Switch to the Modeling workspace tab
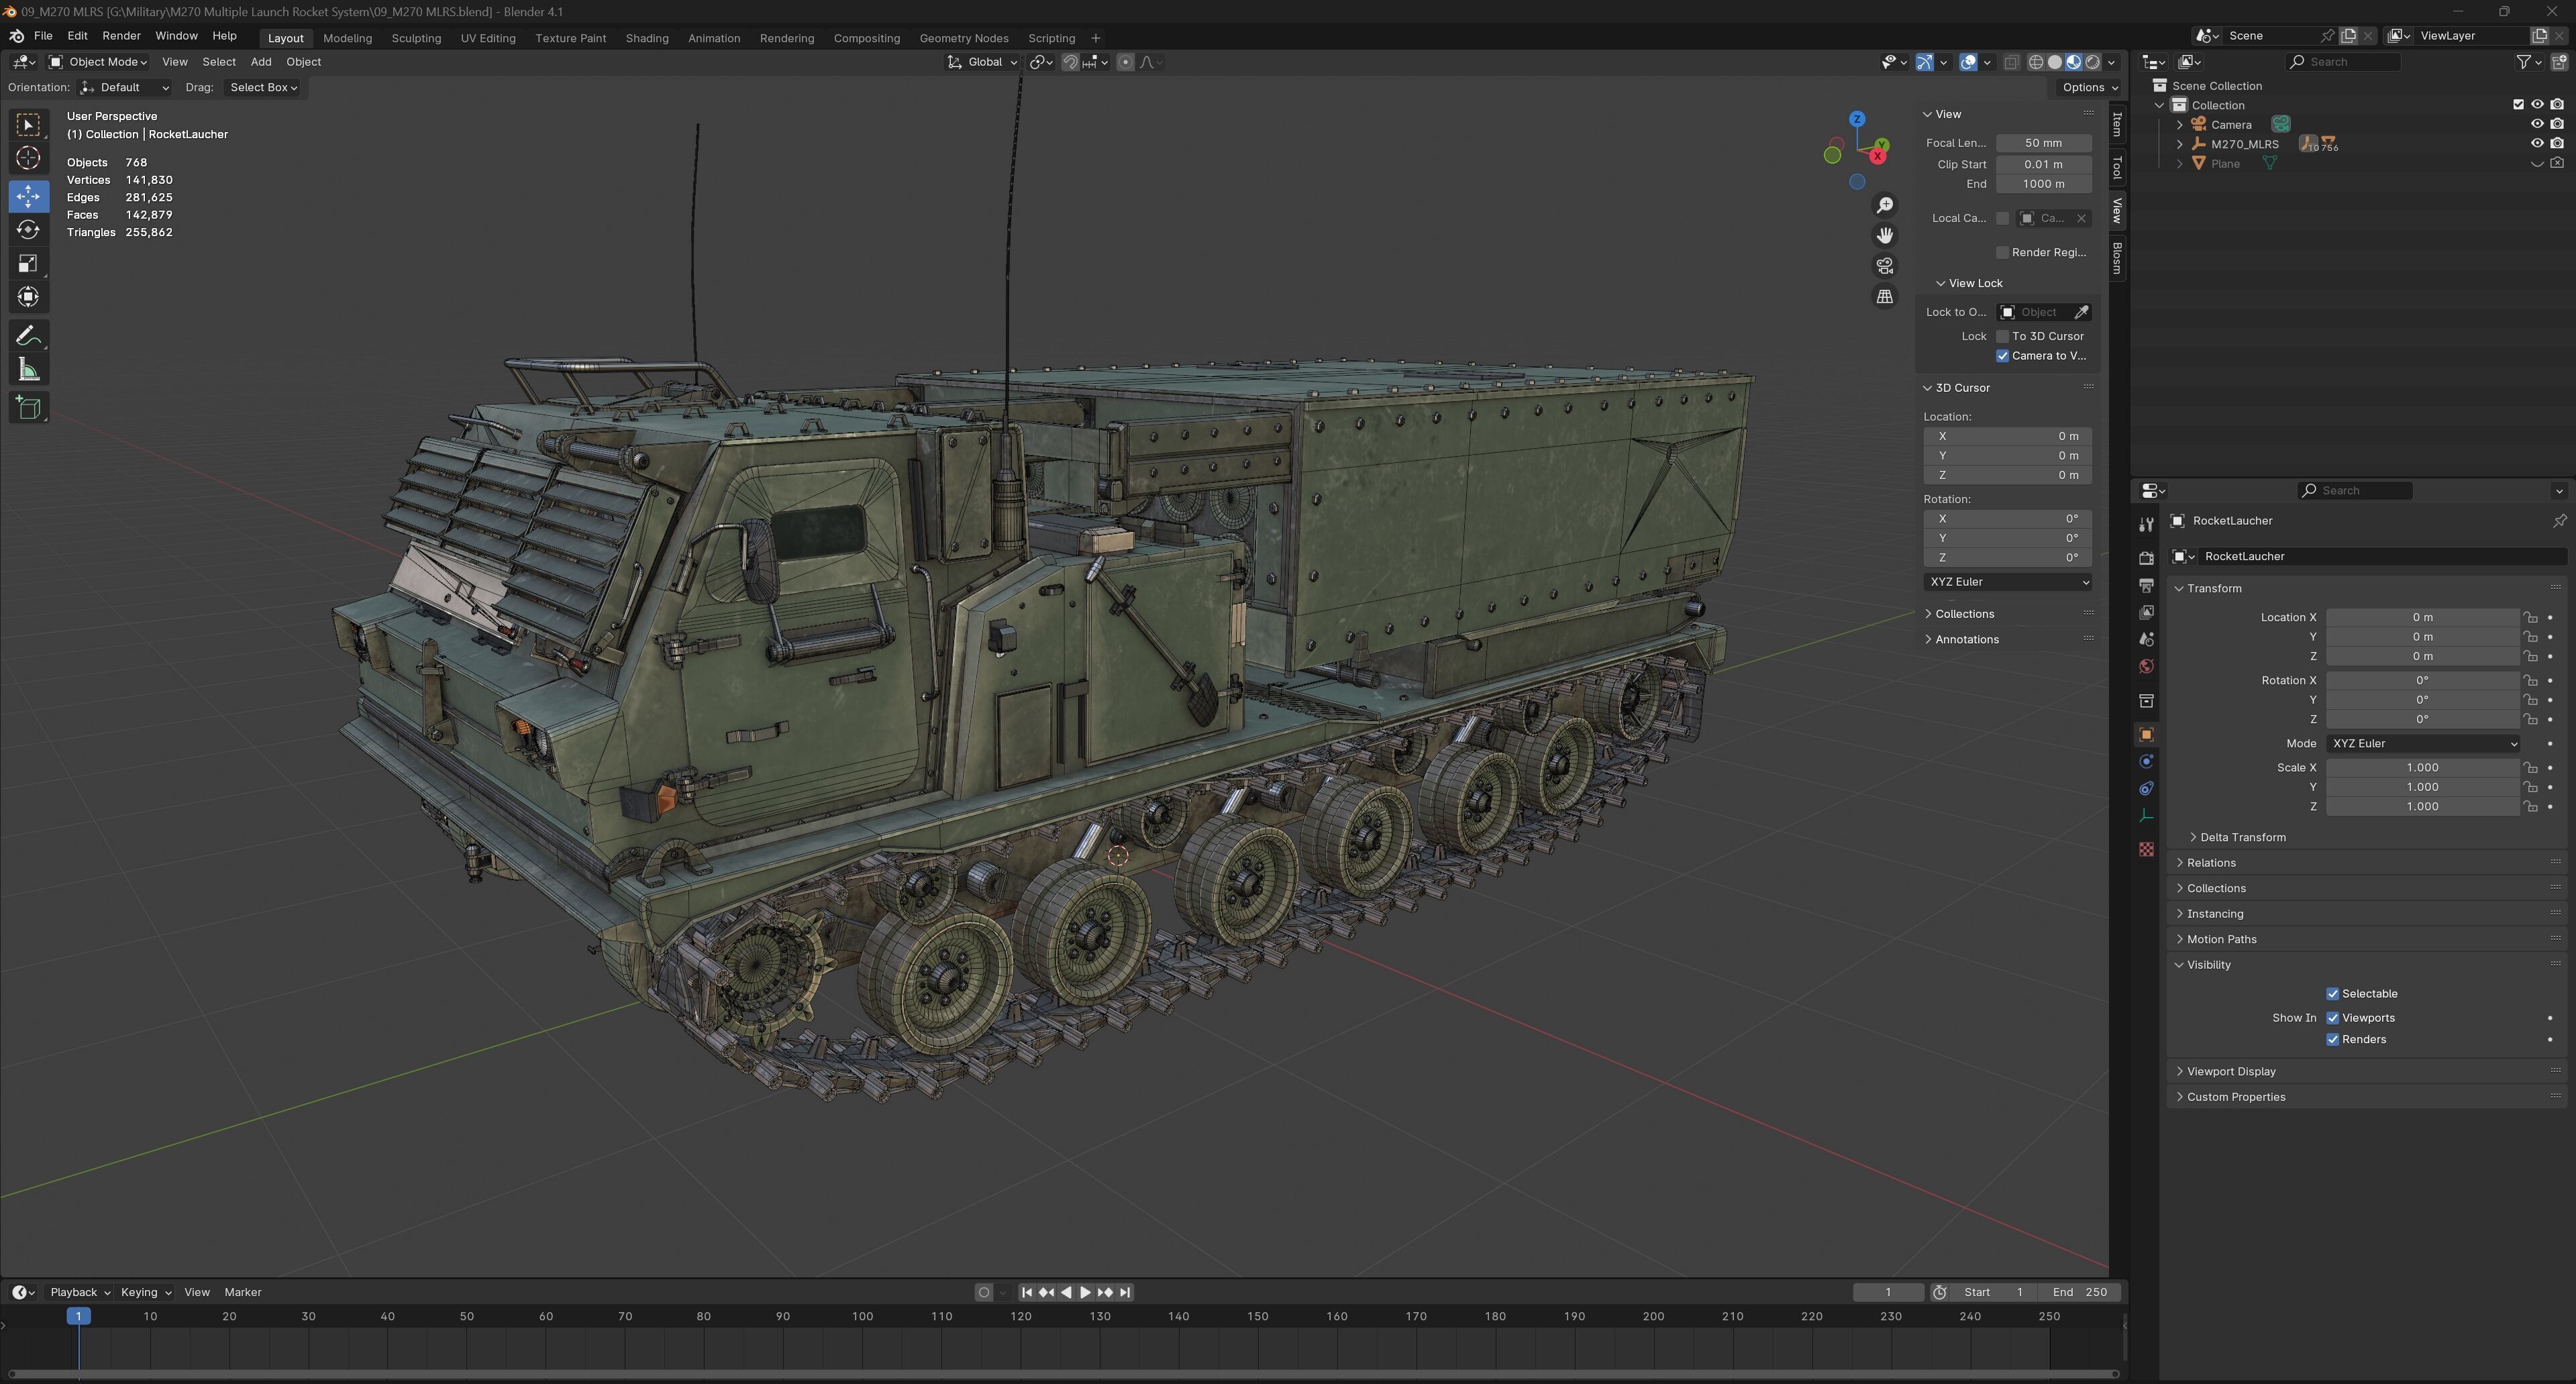 (347, 38)
